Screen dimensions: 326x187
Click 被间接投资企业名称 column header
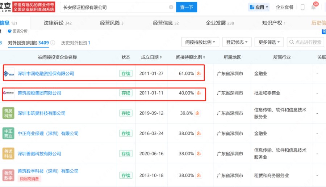pyautogui.click(x=57, y=57)
